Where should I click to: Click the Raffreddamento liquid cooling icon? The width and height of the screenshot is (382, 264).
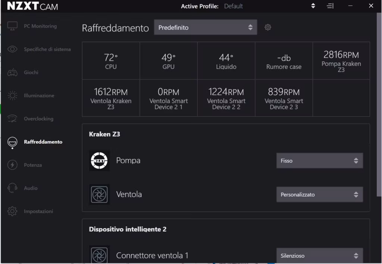tap(12, 142)
